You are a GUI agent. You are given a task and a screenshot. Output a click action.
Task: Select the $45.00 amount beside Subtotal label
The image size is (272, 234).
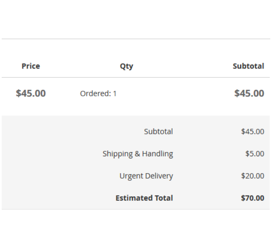point(253,131)
